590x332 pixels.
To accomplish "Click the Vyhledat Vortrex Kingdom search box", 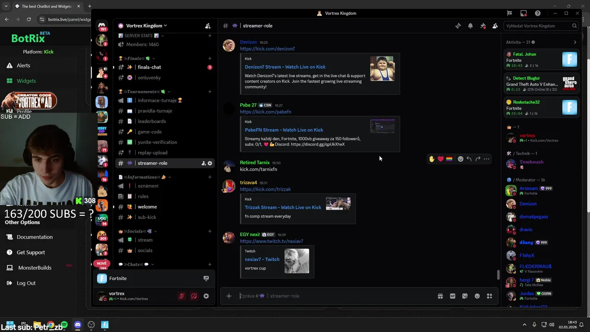I will pyautogui.click(x=541, y=26).
